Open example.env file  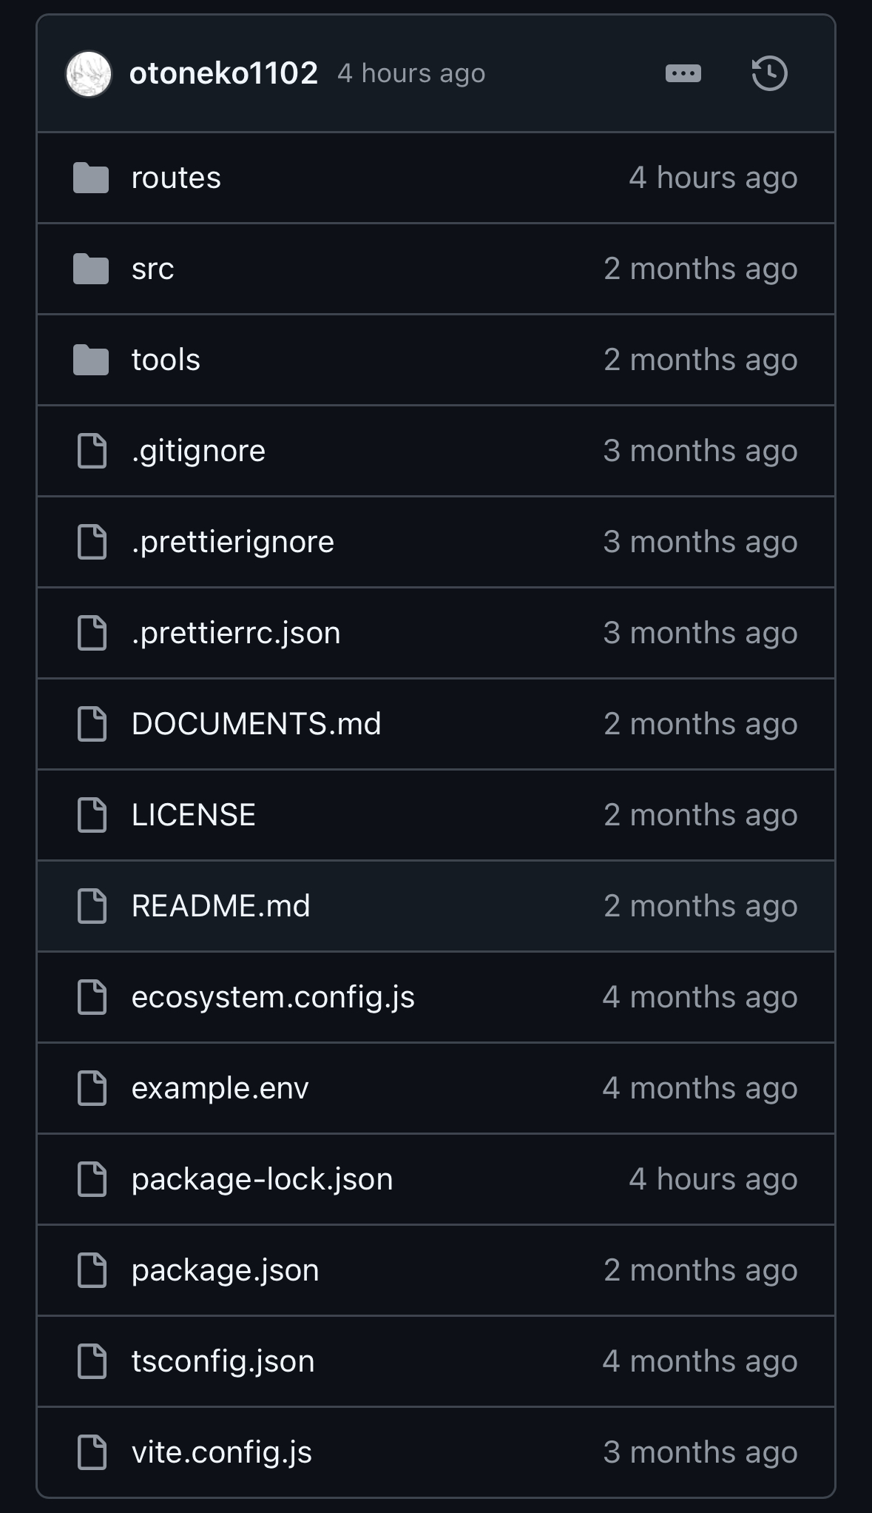(220, 1088)
